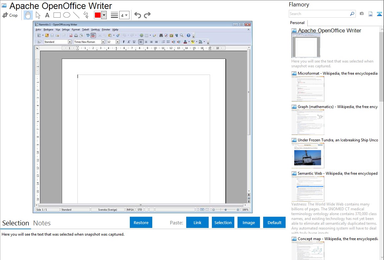Click the Image paste button
Screen dimensions: 384x260
coord(248,222)
